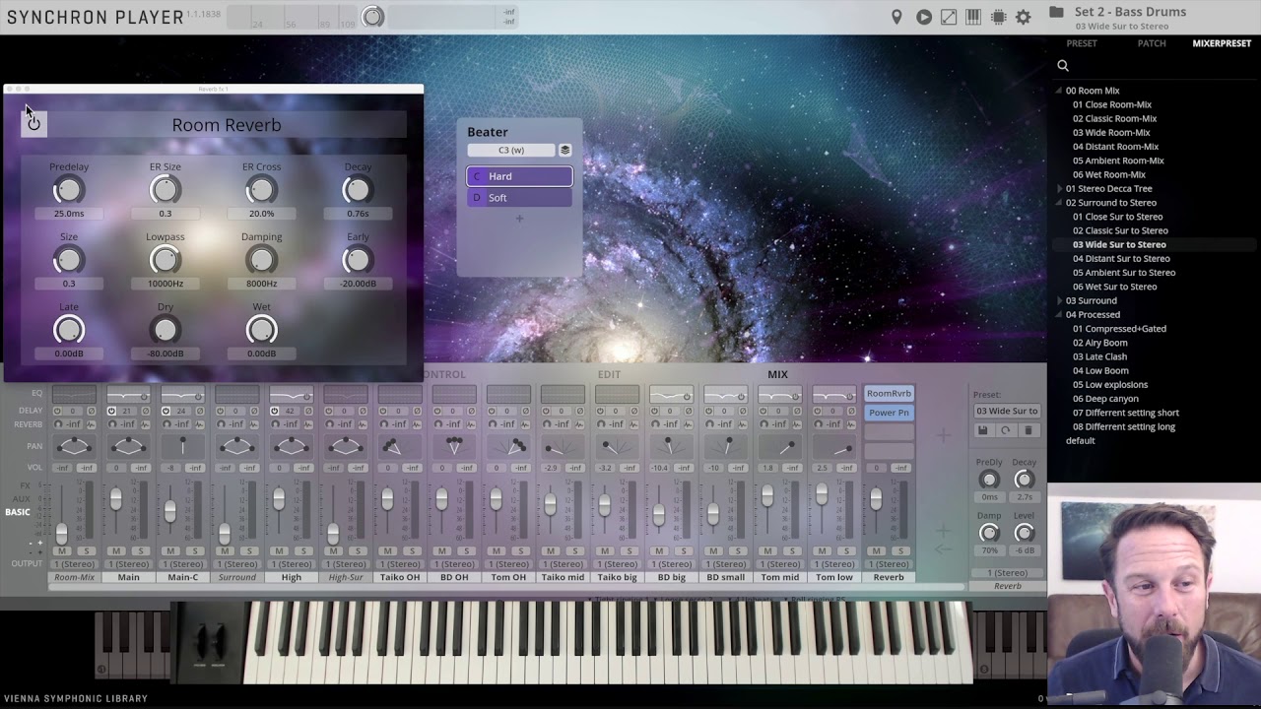Click the play icon in top toolbar

tap(923, 17)
